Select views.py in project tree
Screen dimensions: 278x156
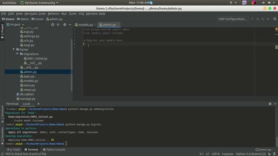[x=30, y=90]
